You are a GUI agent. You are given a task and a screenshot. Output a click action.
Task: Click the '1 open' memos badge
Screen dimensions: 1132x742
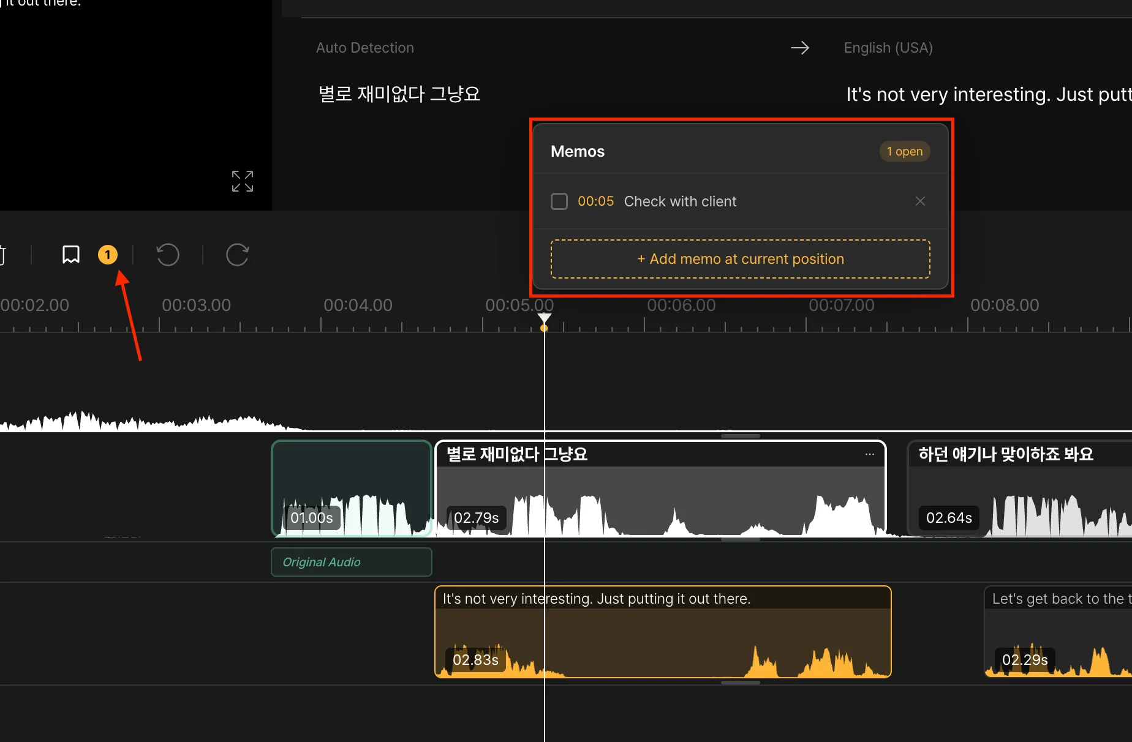(x=904, y=151)
